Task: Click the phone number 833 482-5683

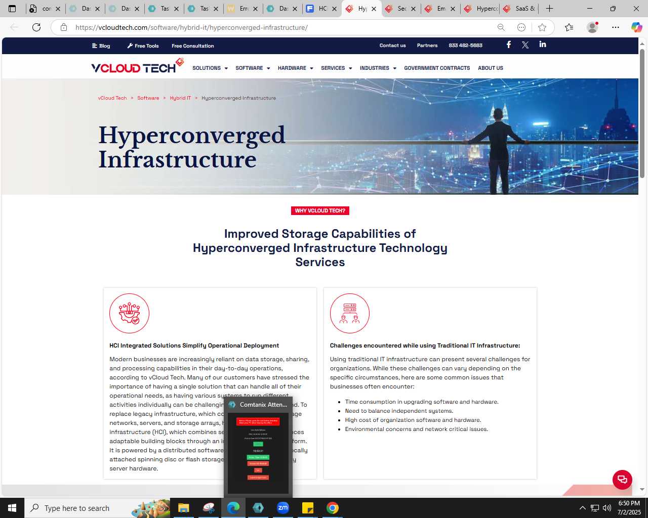Action: (x=466, y=46)
